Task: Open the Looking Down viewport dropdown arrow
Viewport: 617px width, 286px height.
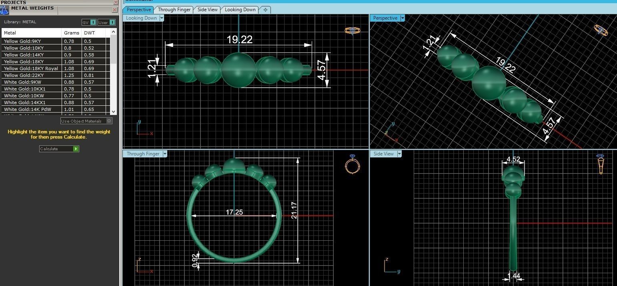Action: [x=162, y=18]
